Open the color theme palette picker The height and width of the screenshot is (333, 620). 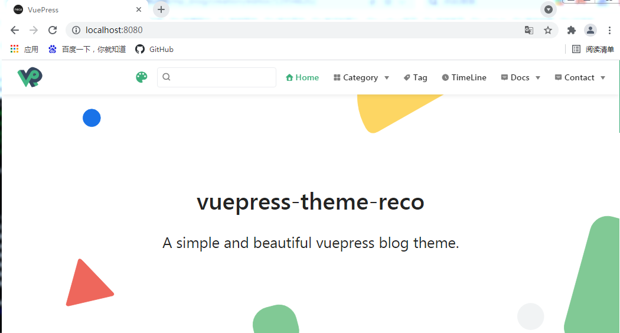coord(142,77)
